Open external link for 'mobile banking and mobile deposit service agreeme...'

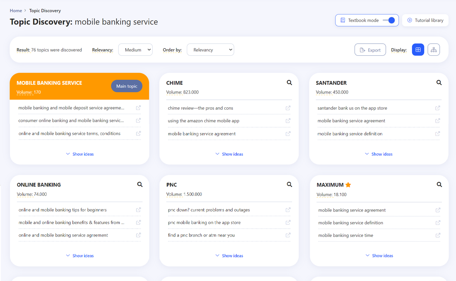(x=139, y=108)
